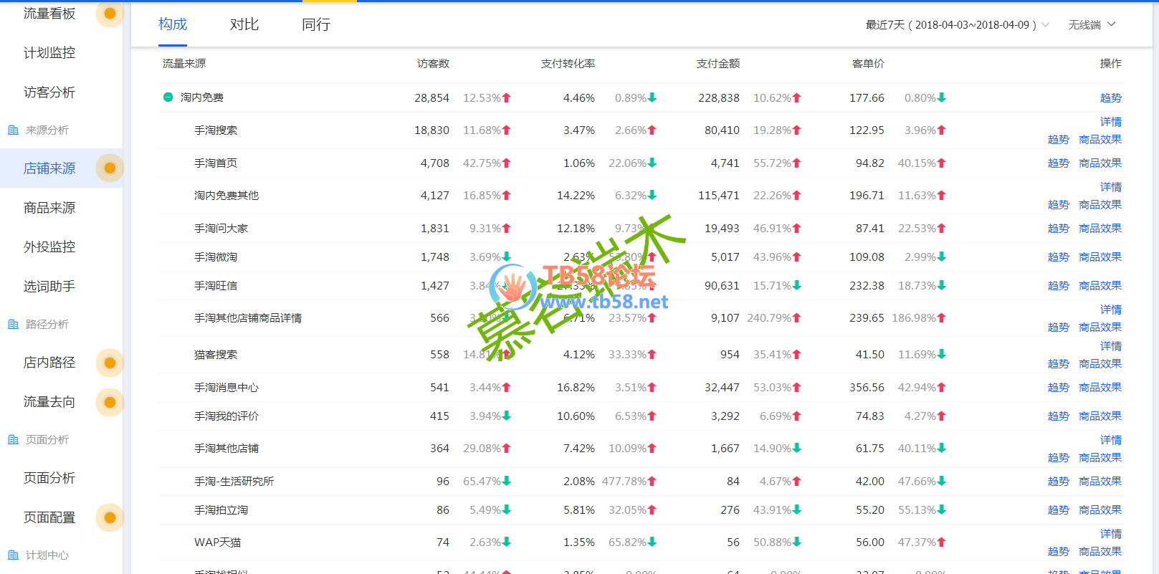
Task: Click the 来源分析 section icon
Action: 13,130
